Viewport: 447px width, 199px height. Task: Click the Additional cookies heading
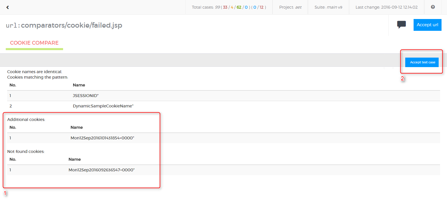click(x=26, y=120)
